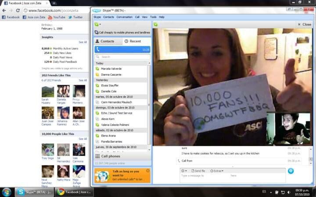Screen dimensions: 316x197
Task: Close the video call panel
Action: coord(305,25)
